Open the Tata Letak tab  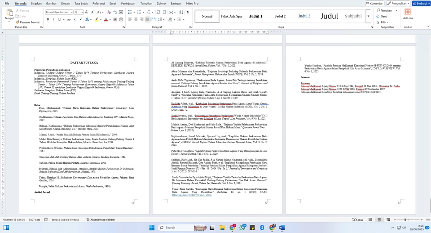click(x=81, y=3)
